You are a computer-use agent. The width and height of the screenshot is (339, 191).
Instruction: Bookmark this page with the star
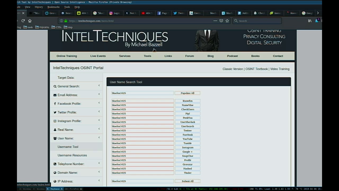[227, 21]
